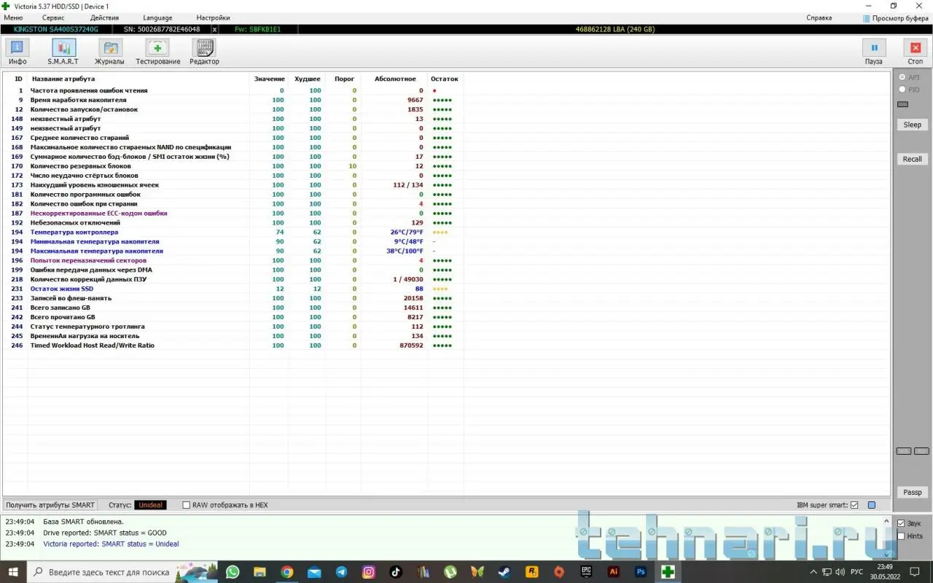The height and width of the screenshot is (583, 933).
Task: Toggle the IBM super smart checkbox
Action: [854, 505]
